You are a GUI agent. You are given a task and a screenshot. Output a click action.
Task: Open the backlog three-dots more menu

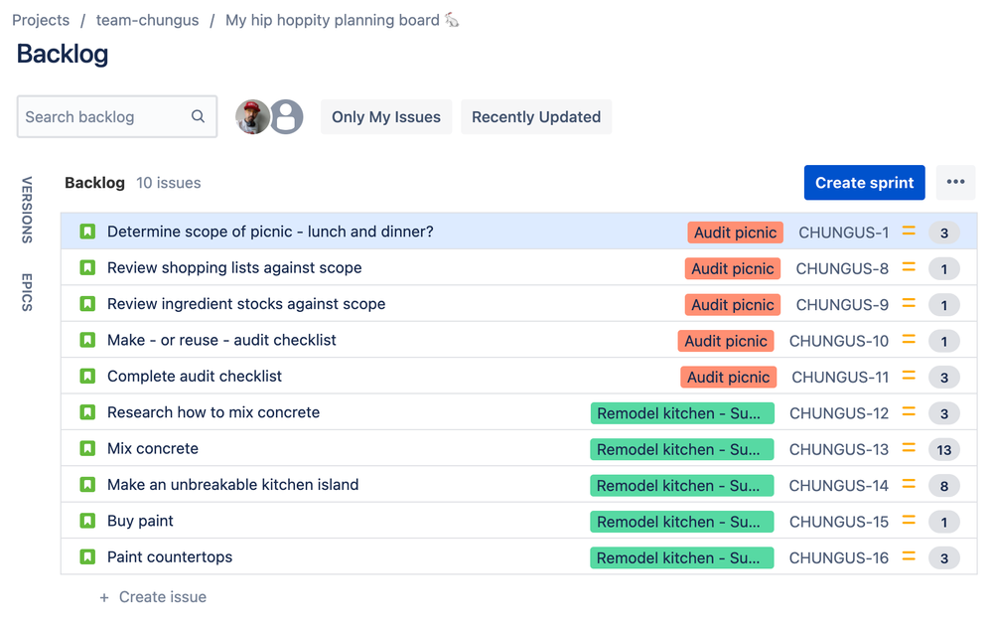pos(955,183)
